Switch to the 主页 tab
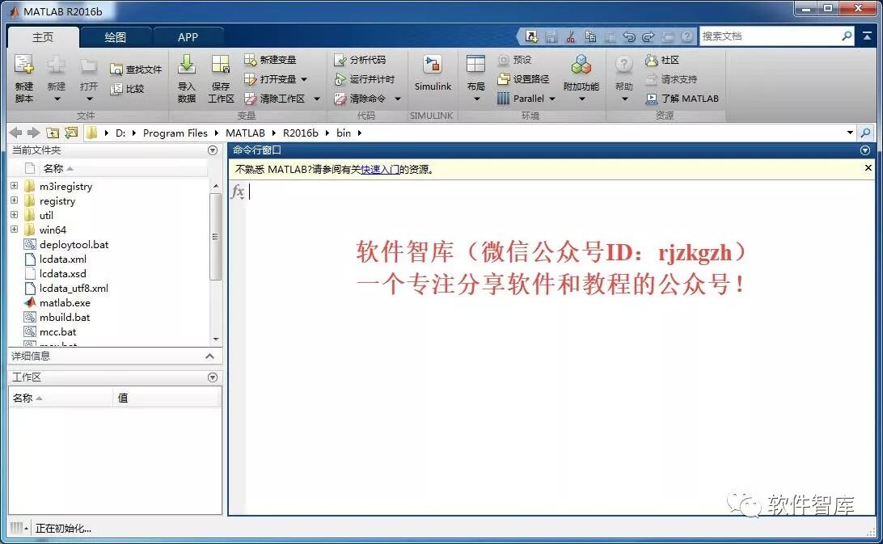The image size is (883, 544). tap(43, 37)
